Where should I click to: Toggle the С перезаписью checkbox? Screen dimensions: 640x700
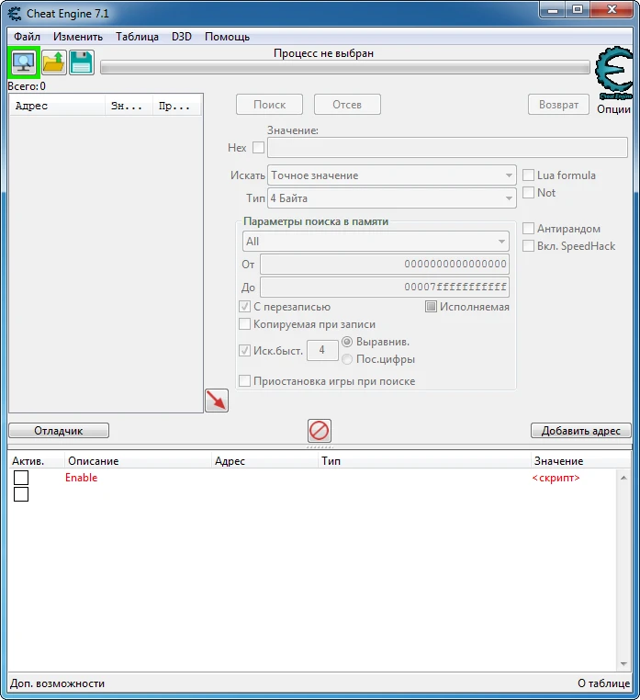point(244,307)
